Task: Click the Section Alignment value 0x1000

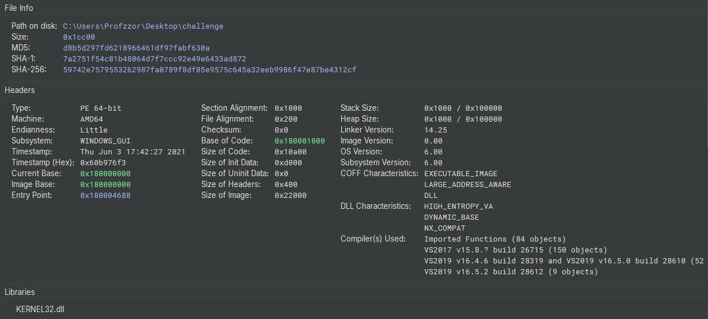Action: click(288, 108)
